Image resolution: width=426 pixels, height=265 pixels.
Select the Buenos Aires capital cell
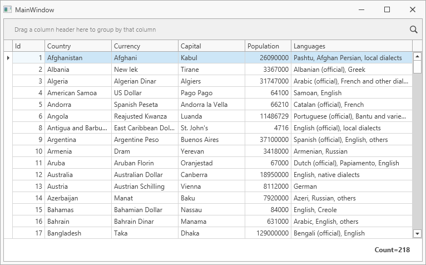[212, 140]
